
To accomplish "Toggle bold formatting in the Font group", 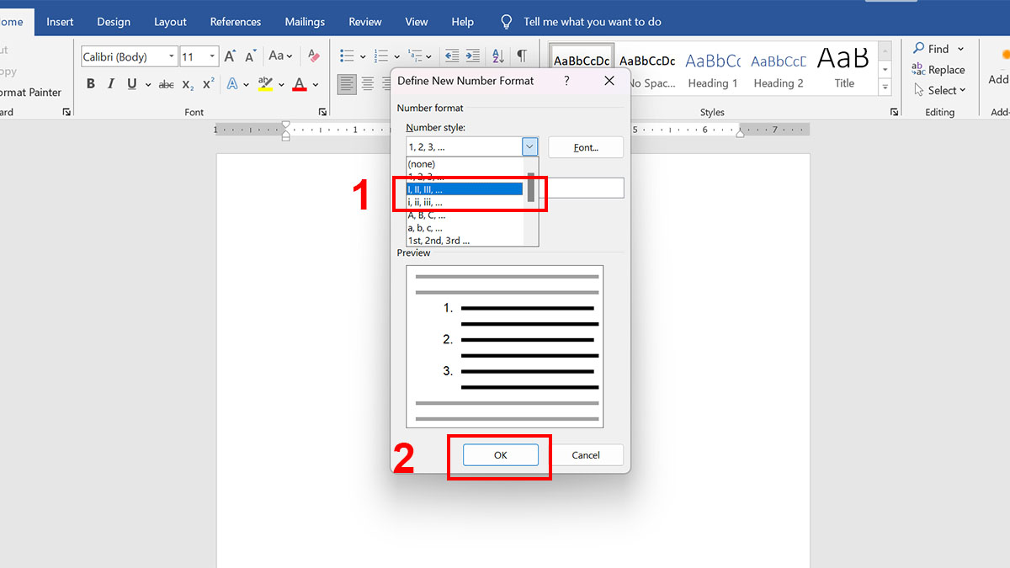I will [x=90, y=83].
